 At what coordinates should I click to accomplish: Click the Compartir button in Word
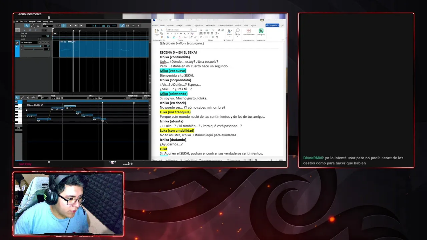pos(272,25)
